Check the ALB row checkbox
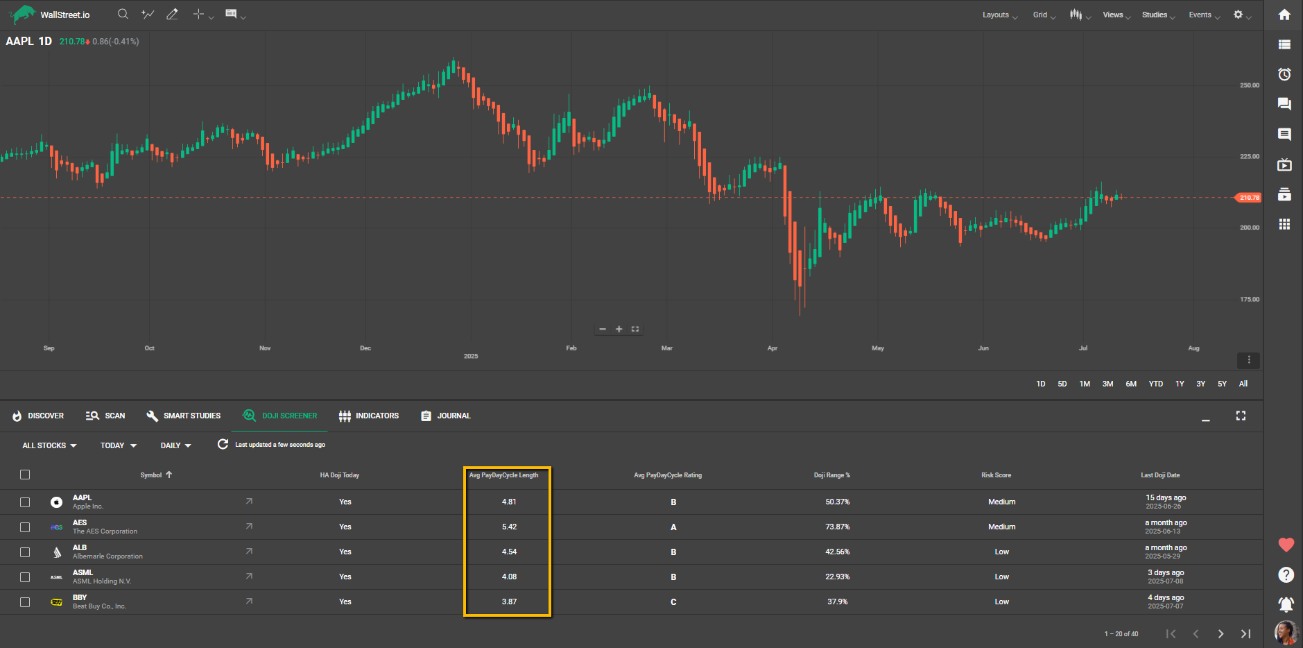1303x648 pixels. click(25, 552)
